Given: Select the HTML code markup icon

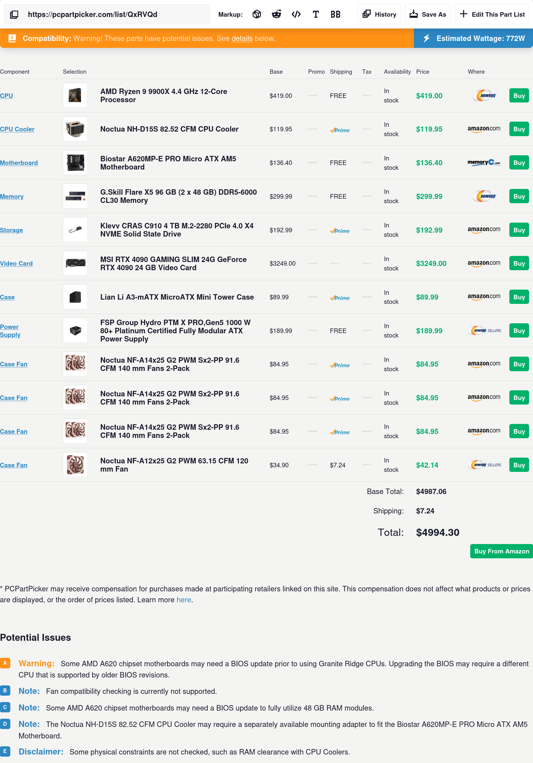Looking at the screenshot, I should pyautogui.click(x=296, y=14).
